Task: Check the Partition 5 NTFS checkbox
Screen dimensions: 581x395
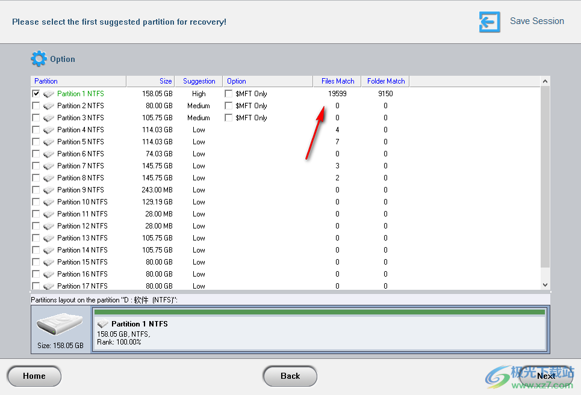Action: pyautogui.click(x=36, y=142)
